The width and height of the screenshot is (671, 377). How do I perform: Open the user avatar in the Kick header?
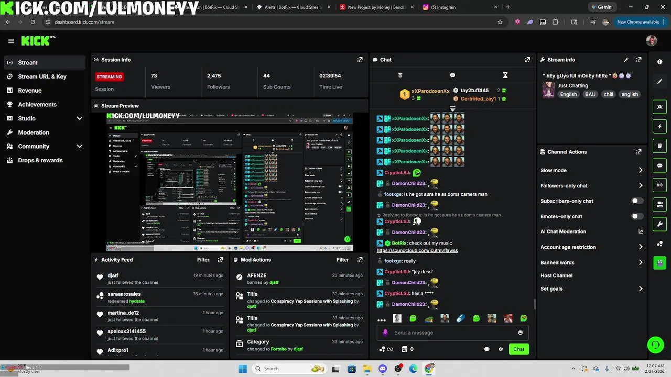point(652,41)
